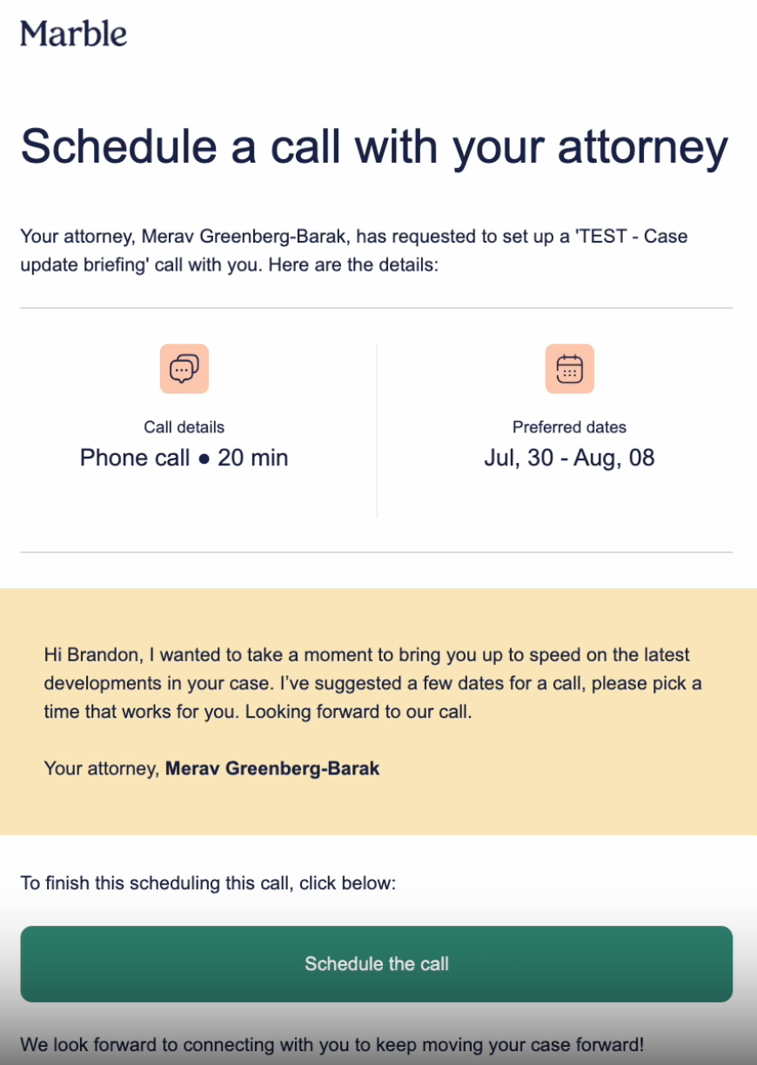Click the vertical divider between detail columns
Image resolution: width=757 pixels, height=1065 pixels.
(x=377, y=430)
